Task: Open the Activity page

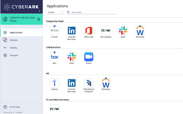Action: pos(21,48)
